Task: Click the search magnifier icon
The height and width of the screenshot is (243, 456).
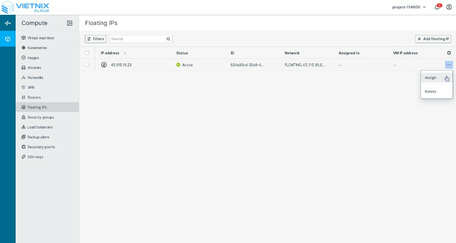Action: [168, 39]
